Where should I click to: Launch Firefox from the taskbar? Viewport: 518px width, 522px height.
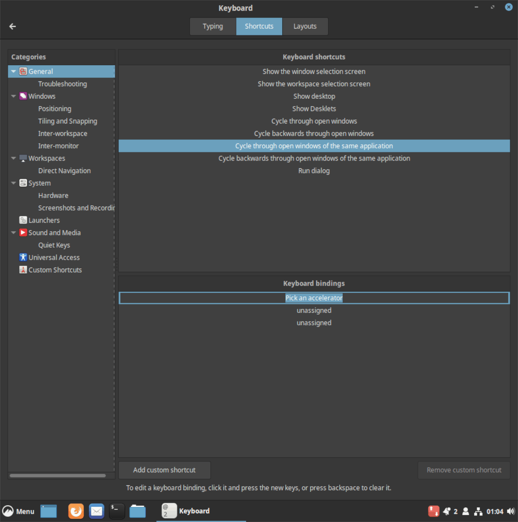[x=76, y=511]
